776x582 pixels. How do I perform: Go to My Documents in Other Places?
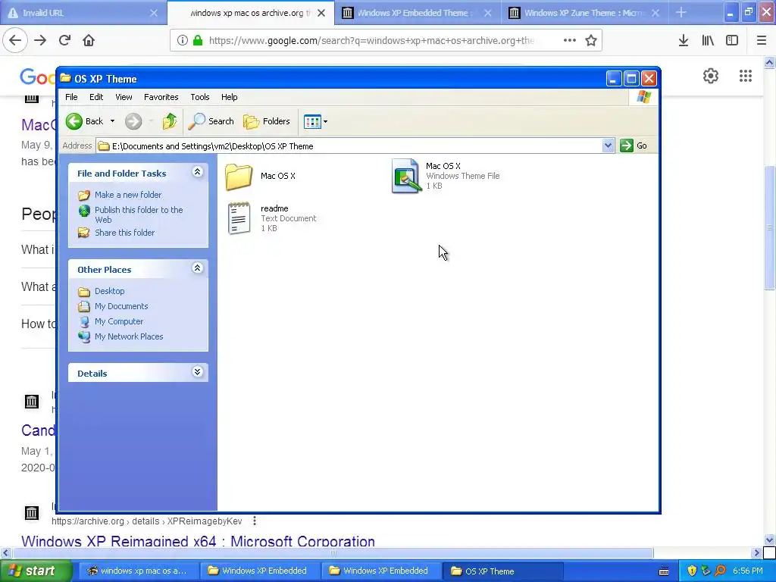[121, 306]
